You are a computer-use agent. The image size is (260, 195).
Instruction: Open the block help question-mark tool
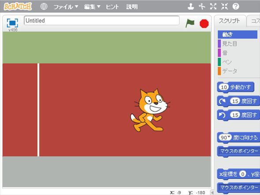click(x=236, y=7)
